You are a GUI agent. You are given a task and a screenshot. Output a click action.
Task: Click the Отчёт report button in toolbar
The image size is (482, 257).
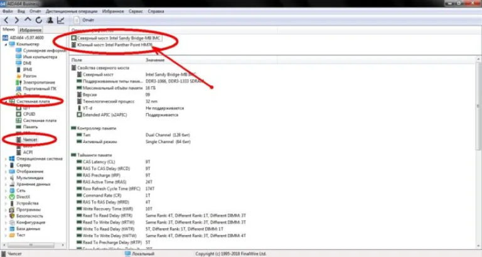tap(84, 20)
